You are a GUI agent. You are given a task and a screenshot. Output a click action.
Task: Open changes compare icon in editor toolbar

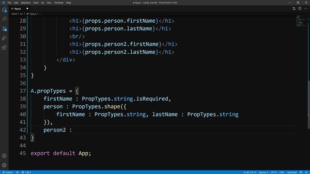294,9
